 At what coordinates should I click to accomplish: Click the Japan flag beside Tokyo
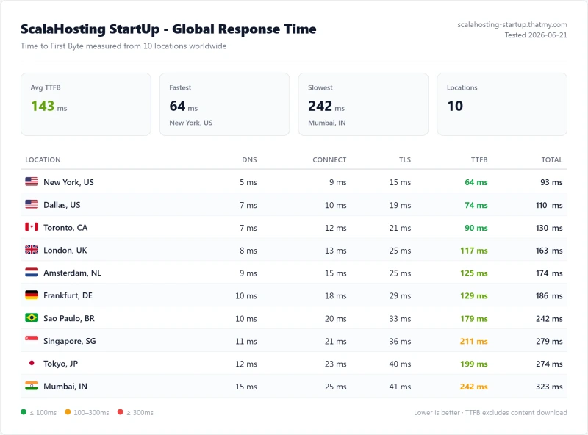point(32,363)
